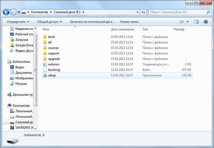Select the sources folder icon
Screen dimensions: 214x148
45,48
